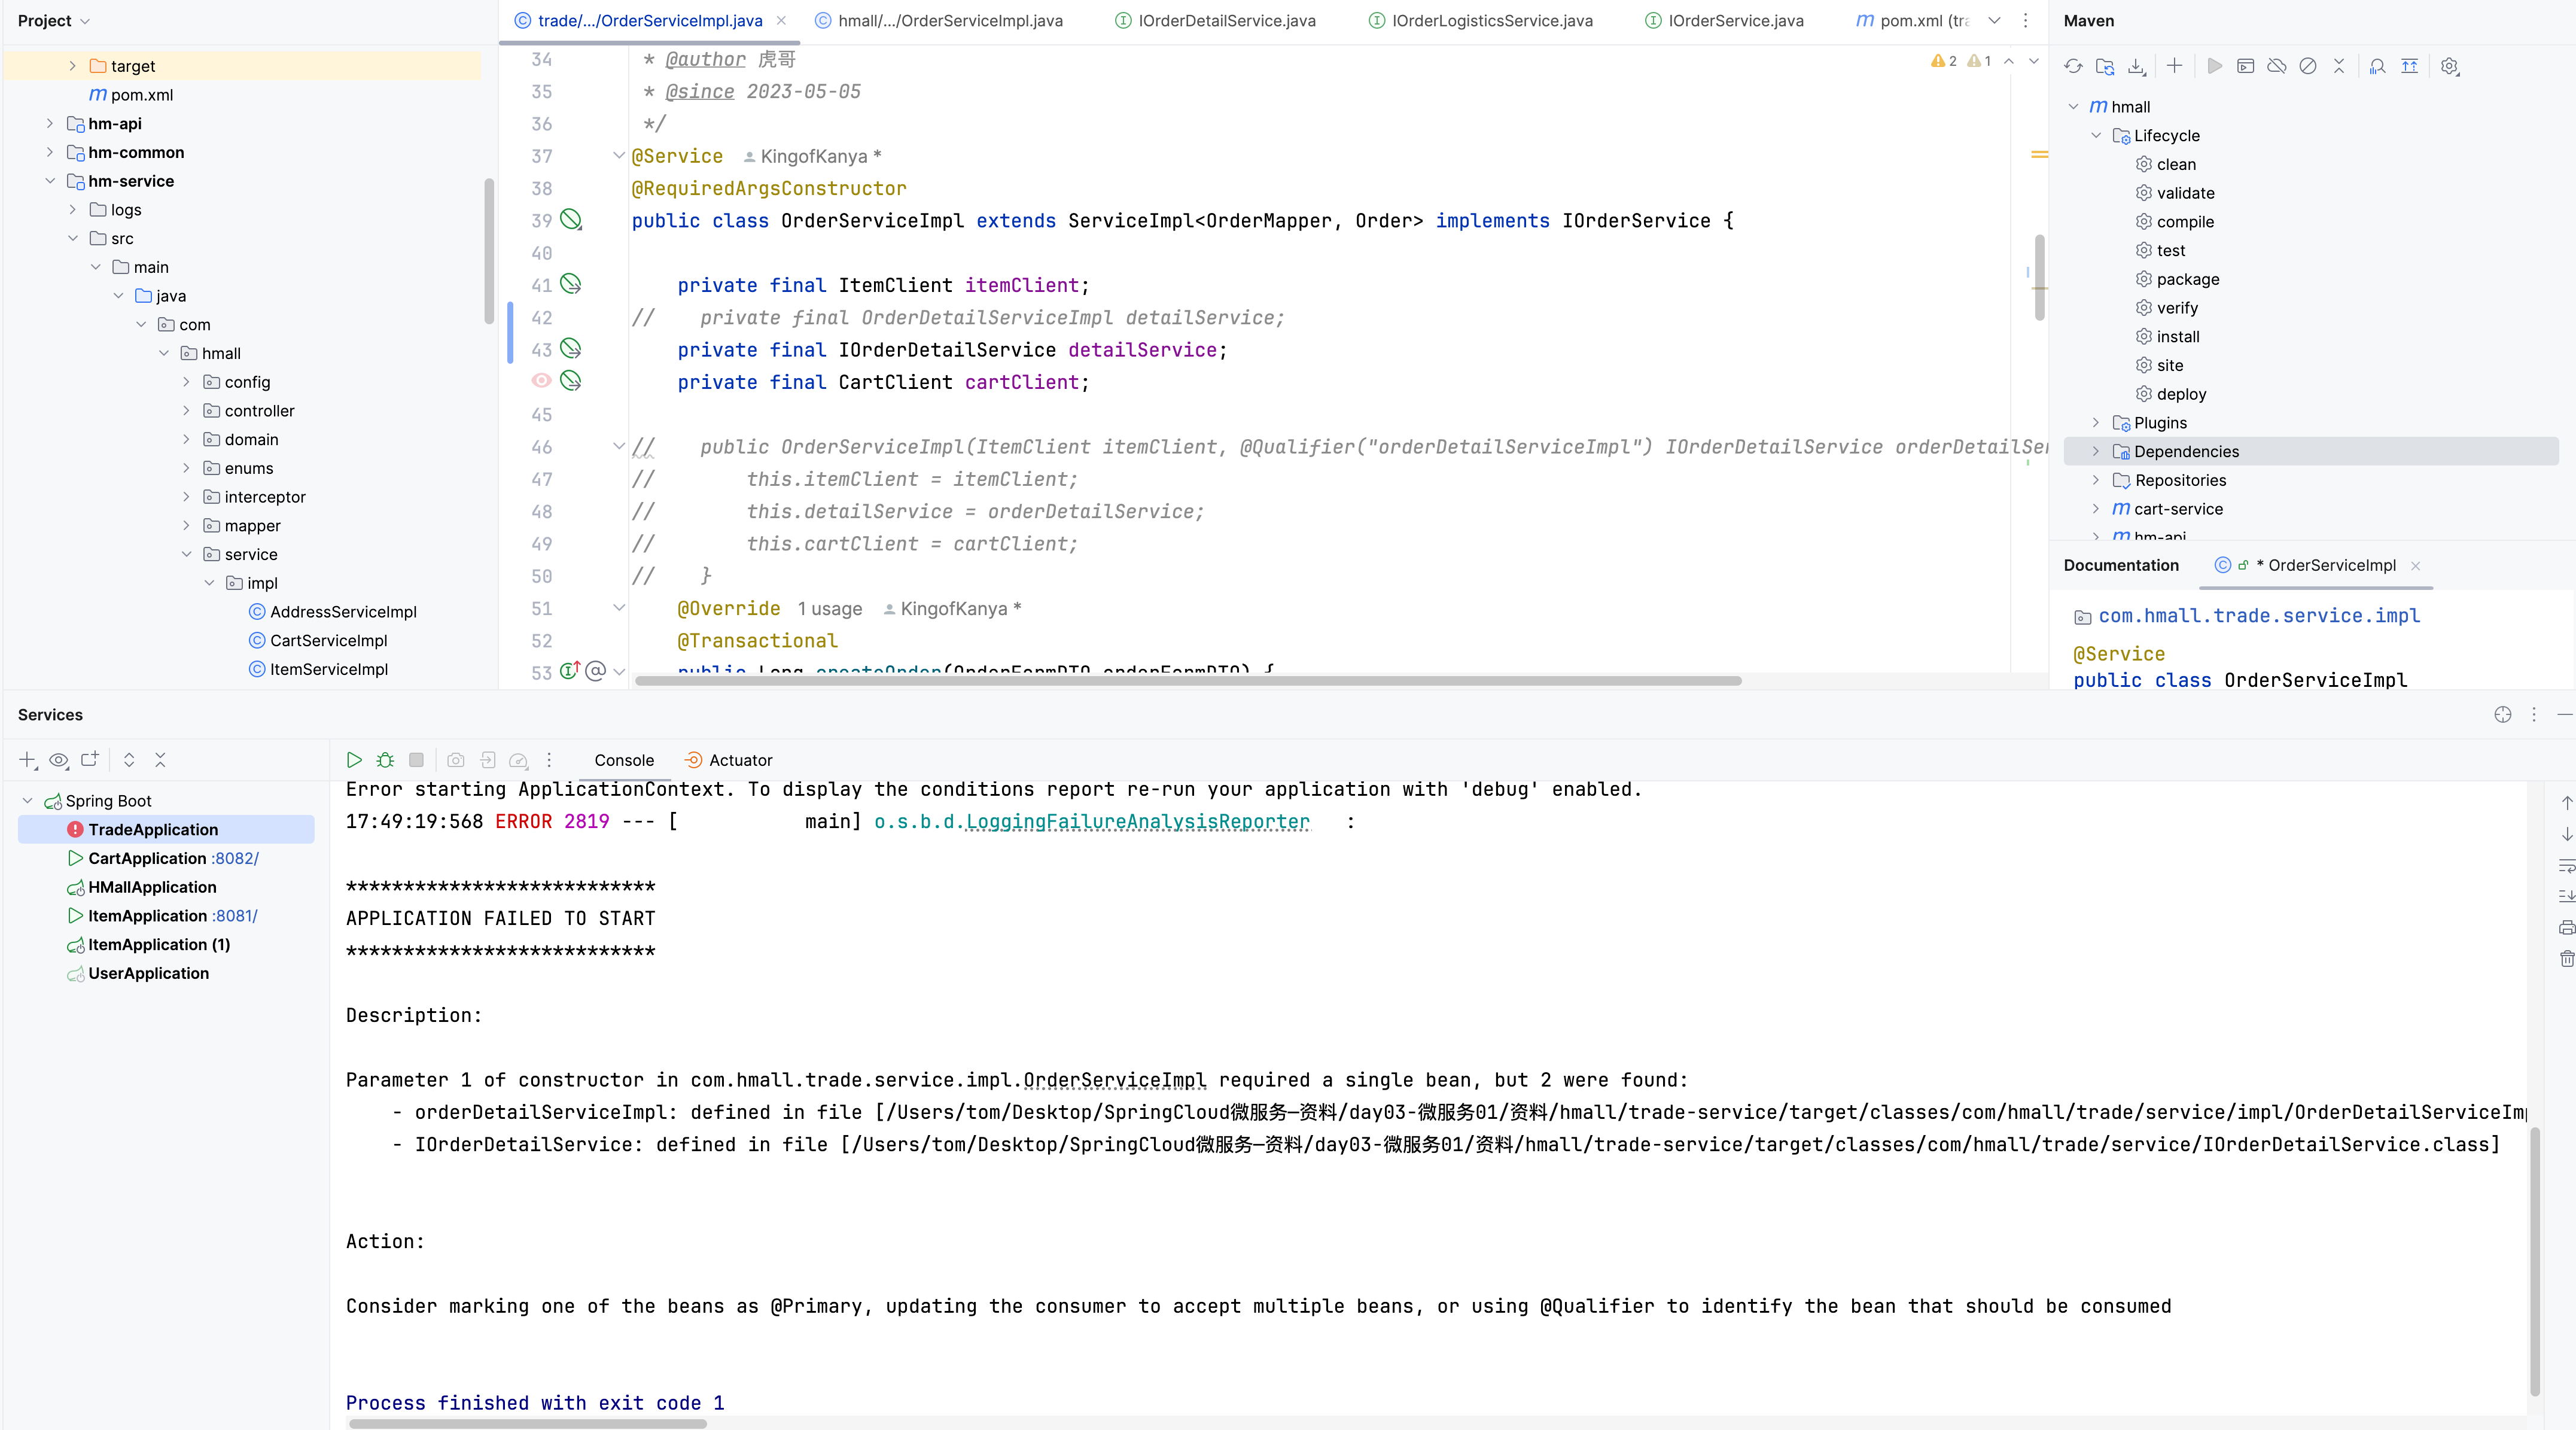Open the LoggingFailureAnalysisReporter link

pyautogui.click(x=1137, y=821)
